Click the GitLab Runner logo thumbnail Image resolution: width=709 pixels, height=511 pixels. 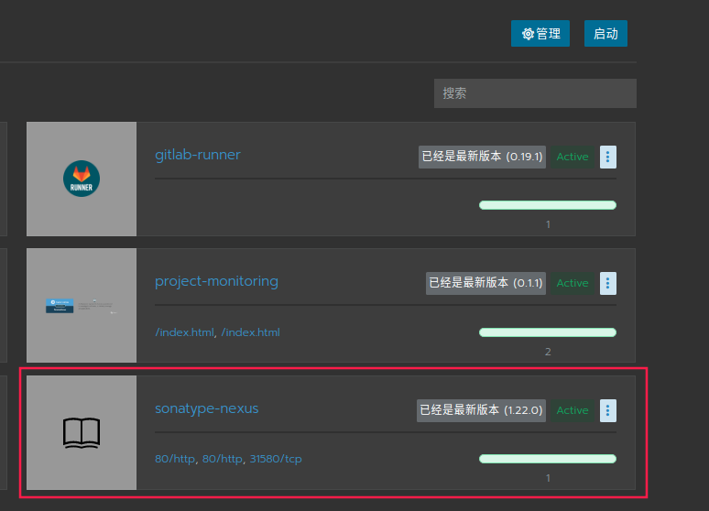pyautogui.click(x=82, y=179)
